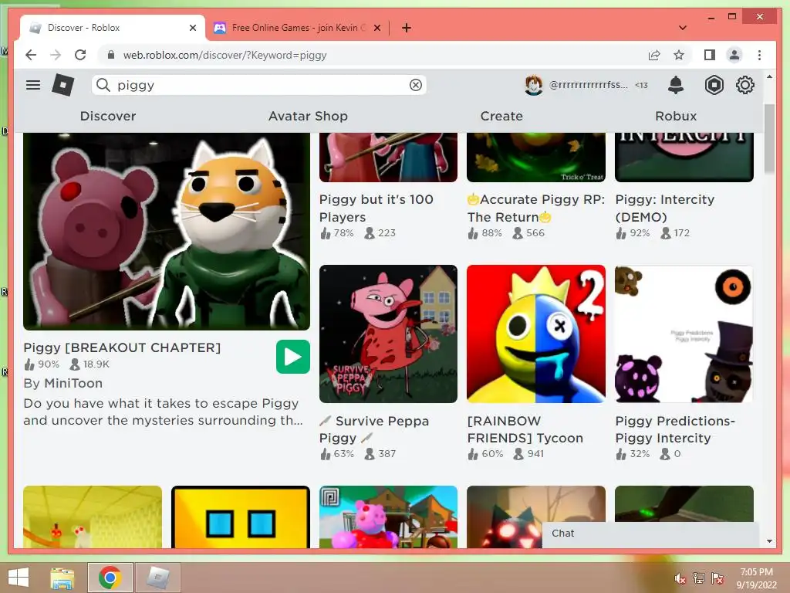
Task: Open the Robux navigation item
Action: (x=676, y=116)
